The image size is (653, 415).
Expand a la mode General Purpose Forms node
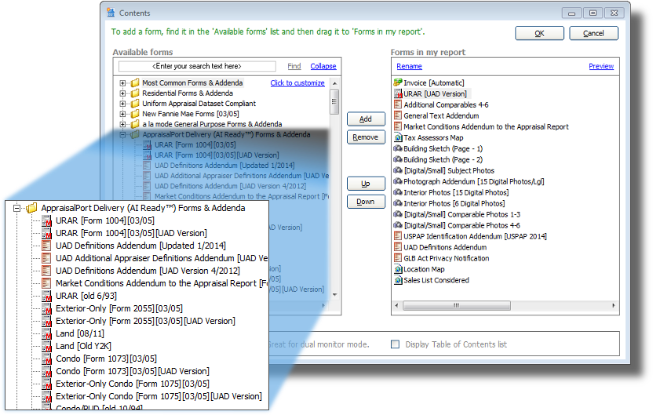[x=122, y=124]
